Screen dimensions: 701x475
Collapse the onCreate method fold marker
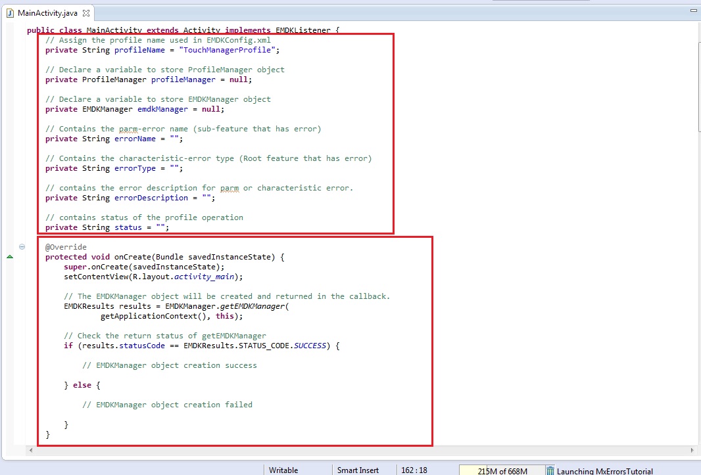(x=22, y=247)
